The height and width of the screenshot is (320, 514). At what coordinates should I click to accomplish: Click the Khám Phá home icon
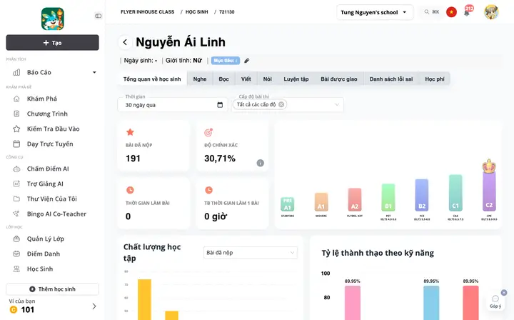pos(16,99)
